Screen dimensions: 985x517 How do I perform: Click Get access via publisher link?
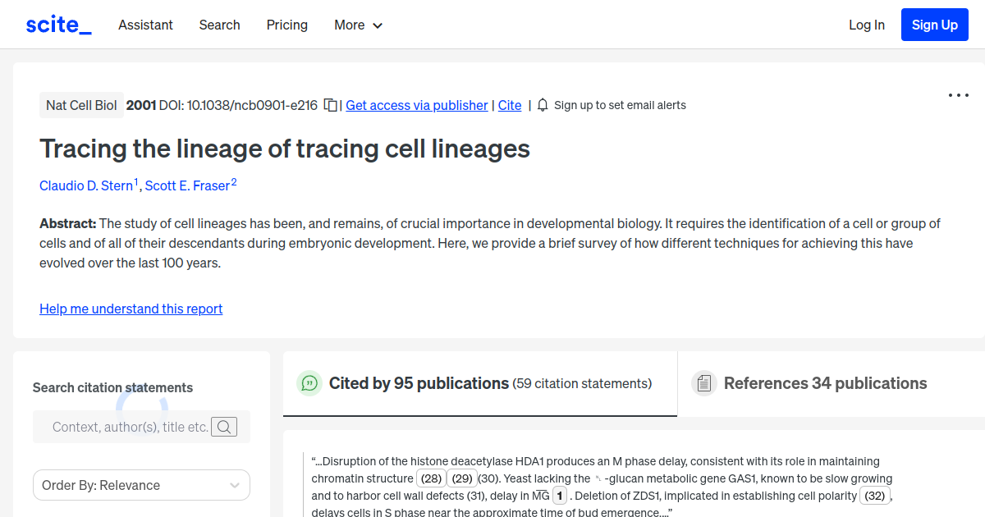coord(416,105)
